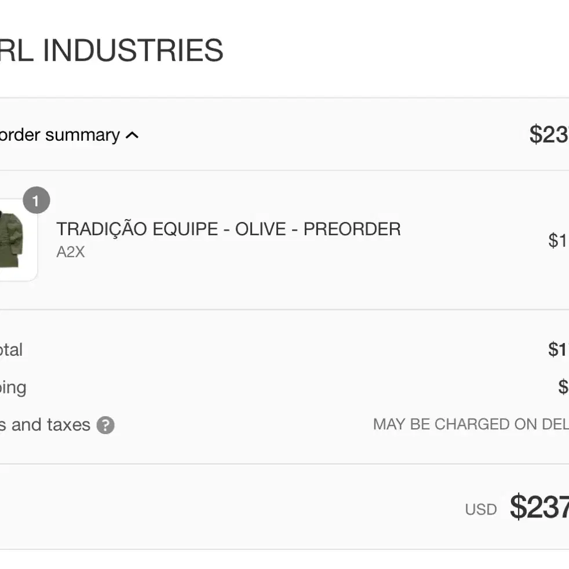The image size is (569, 569).
Task: Click the A2X size variant label
Action: (70, 252)
